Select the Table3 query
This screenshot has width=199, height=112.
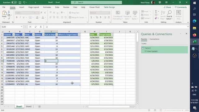[164, 50]
